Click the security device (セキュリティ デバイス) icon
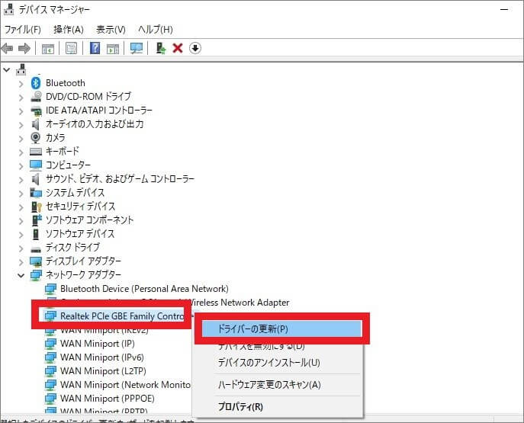 (x=36, y=207)
